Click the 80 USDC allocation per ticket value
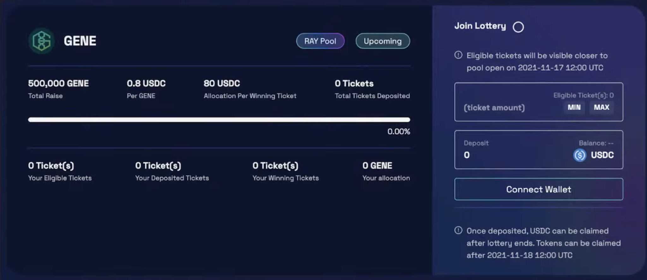 tap(222, 83)
